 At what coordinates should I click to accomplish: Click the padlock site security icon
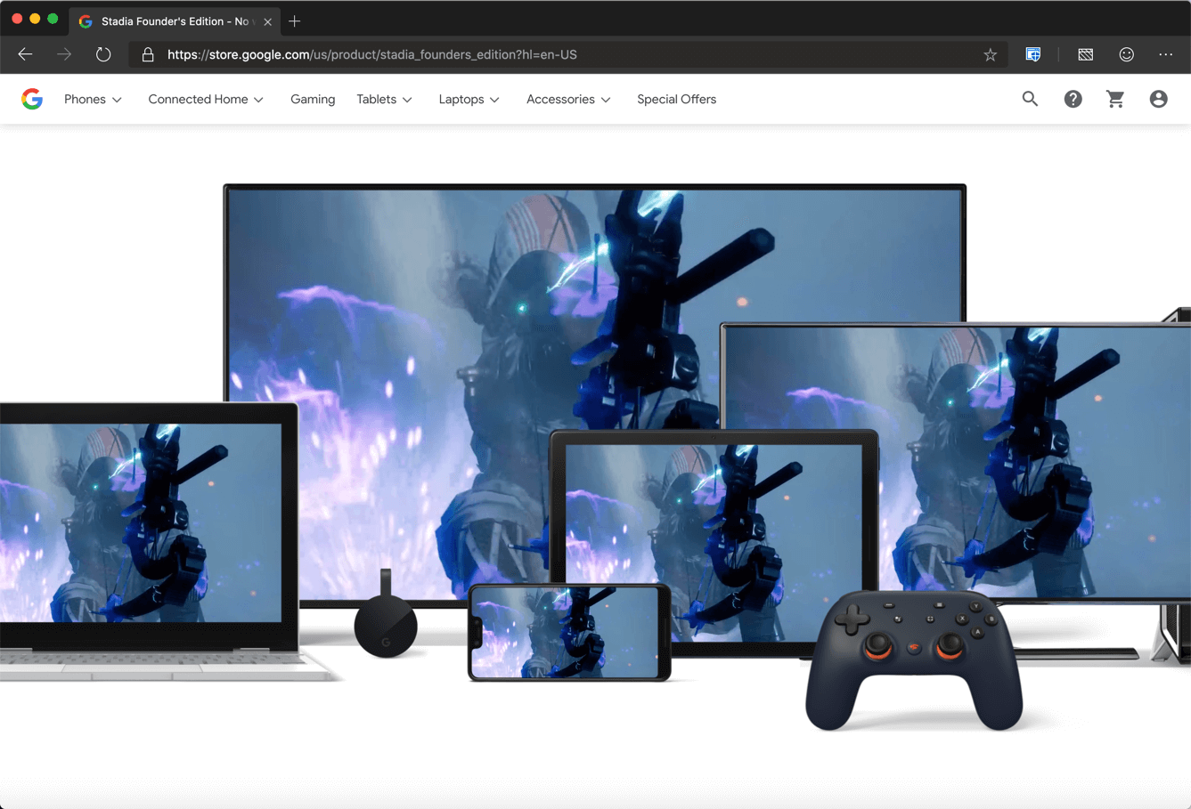point(148,54)
